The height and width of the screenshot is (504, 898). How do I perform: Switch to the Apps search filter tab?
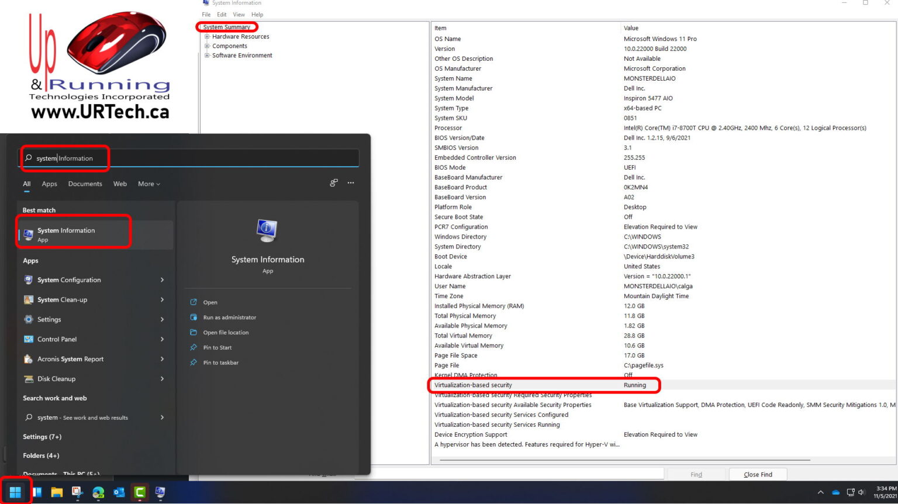pos(49,184)
